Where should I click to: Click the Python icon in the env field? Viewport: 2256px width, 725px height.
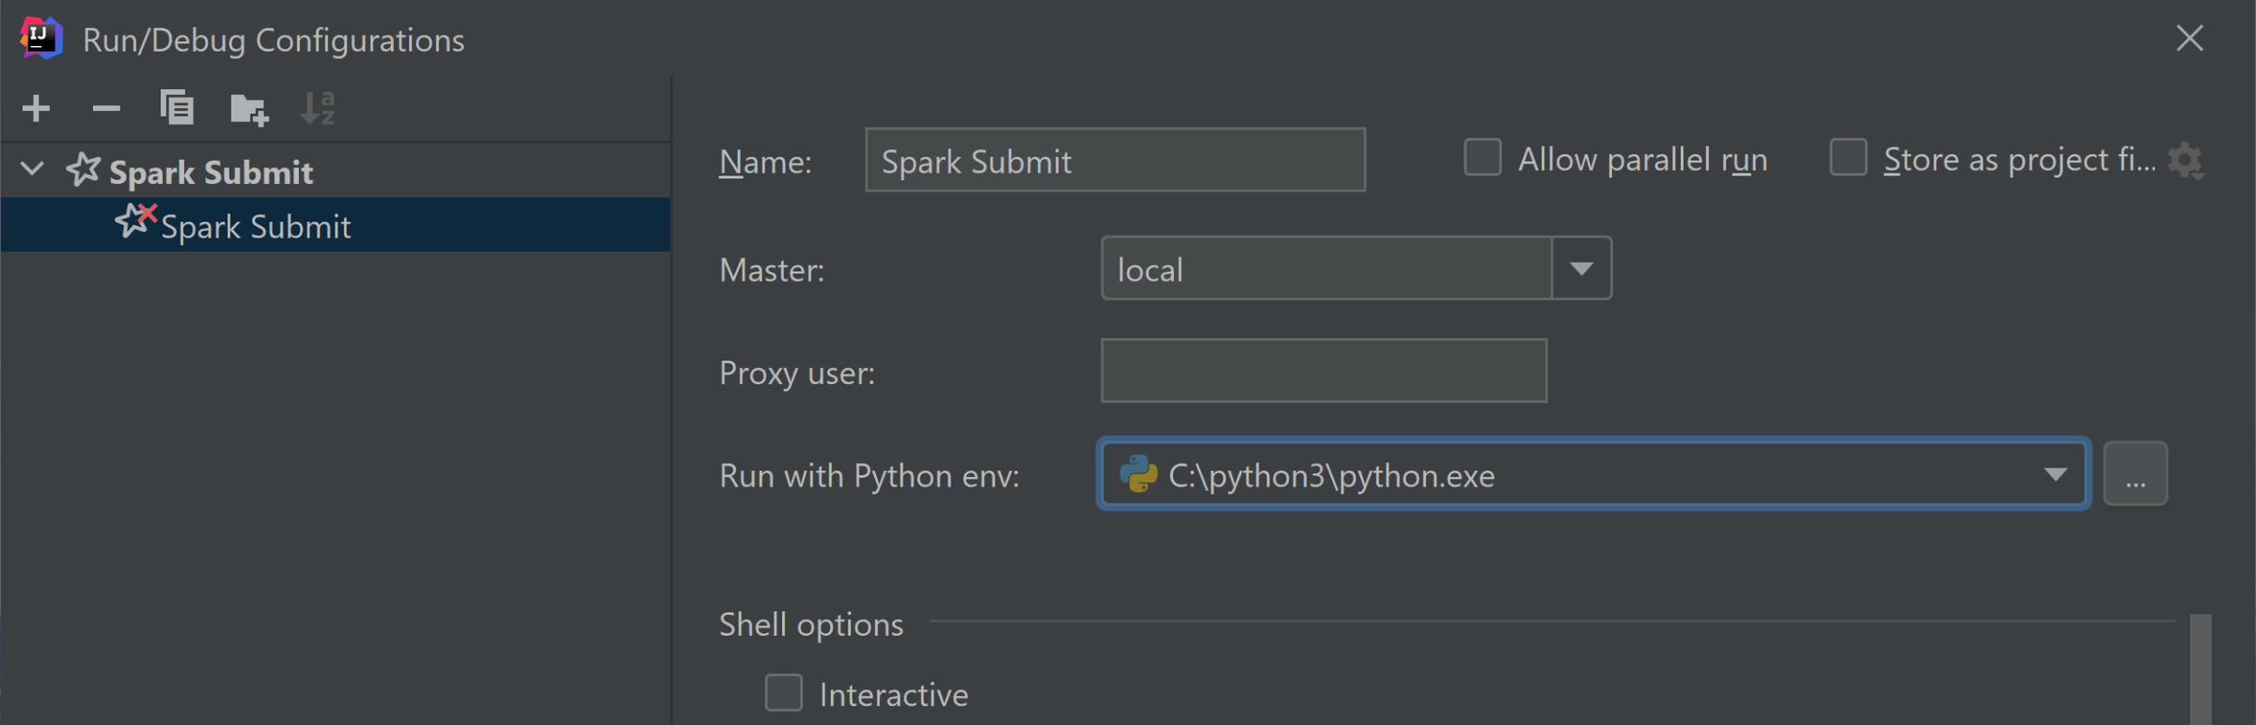[x=1137, y=474]
